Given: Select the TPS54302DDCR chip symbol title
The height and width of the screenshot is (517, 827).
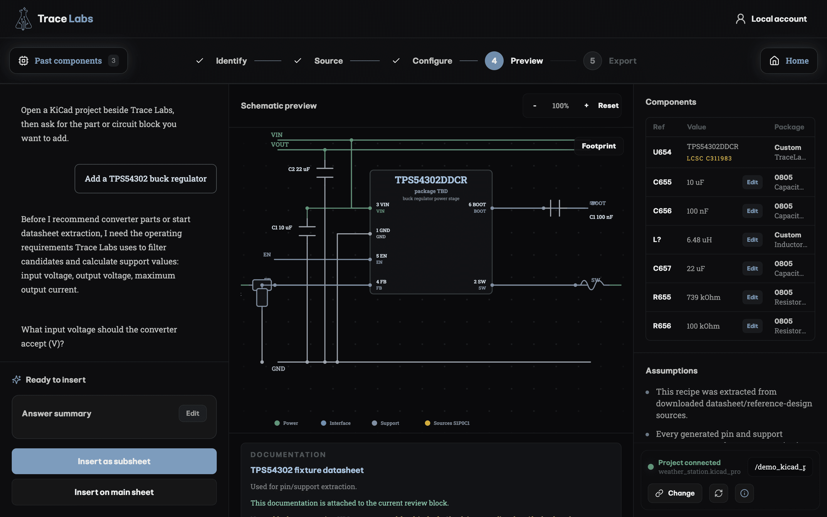Looking at the screenshot, I should [431, 180].
